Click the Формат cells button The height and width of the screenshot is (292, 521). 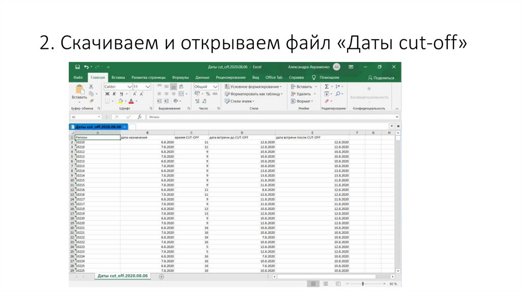[x=302, y=101]
